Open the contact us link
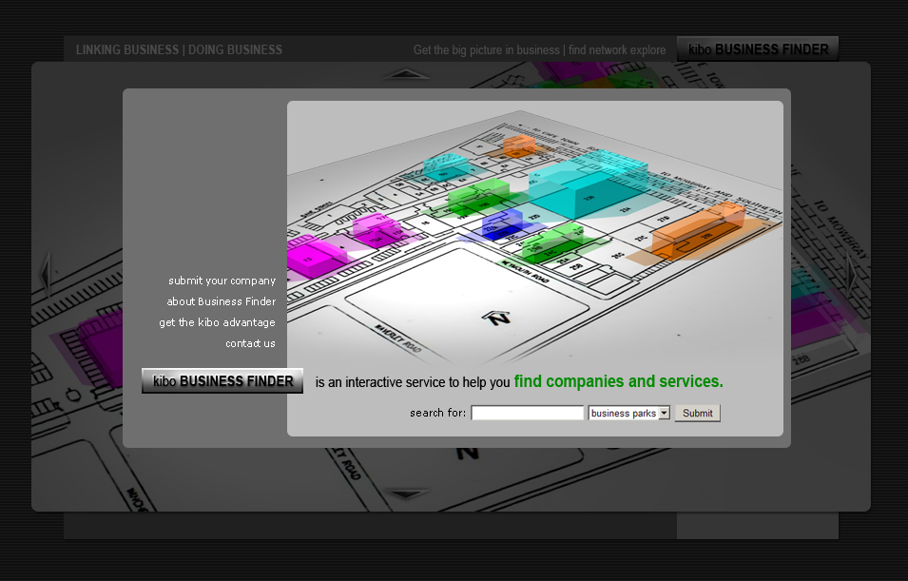 click(250, 343)
